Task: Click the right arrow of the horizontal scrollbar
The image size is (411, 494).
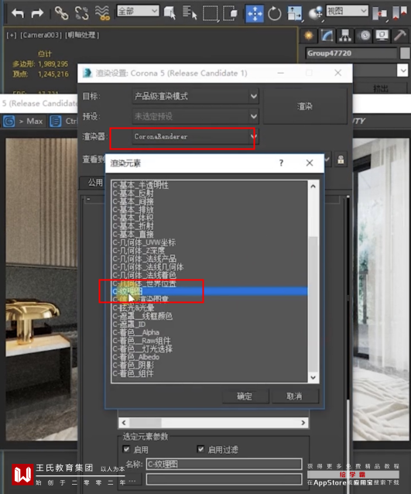Action: (303, 423)
